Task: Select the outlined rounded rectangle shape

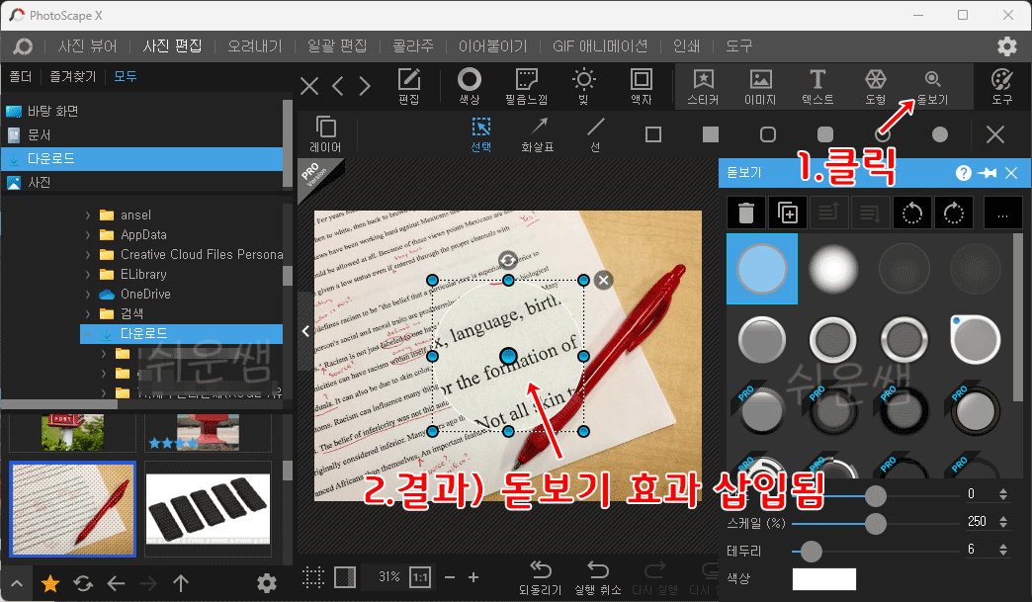Action: coord(767,134)
